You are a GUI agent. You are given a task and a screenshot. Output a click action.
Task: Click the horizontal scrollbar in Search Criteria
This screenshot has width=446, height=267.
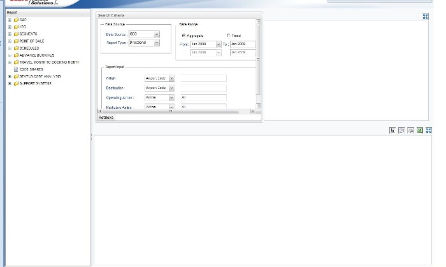[x=172, y=112]
